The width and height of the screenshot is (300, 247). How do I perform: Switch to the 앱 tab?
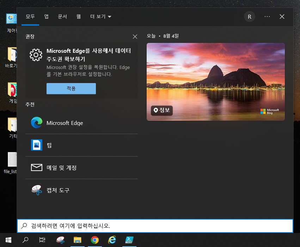pyautogui.click(x=46, y=17)
